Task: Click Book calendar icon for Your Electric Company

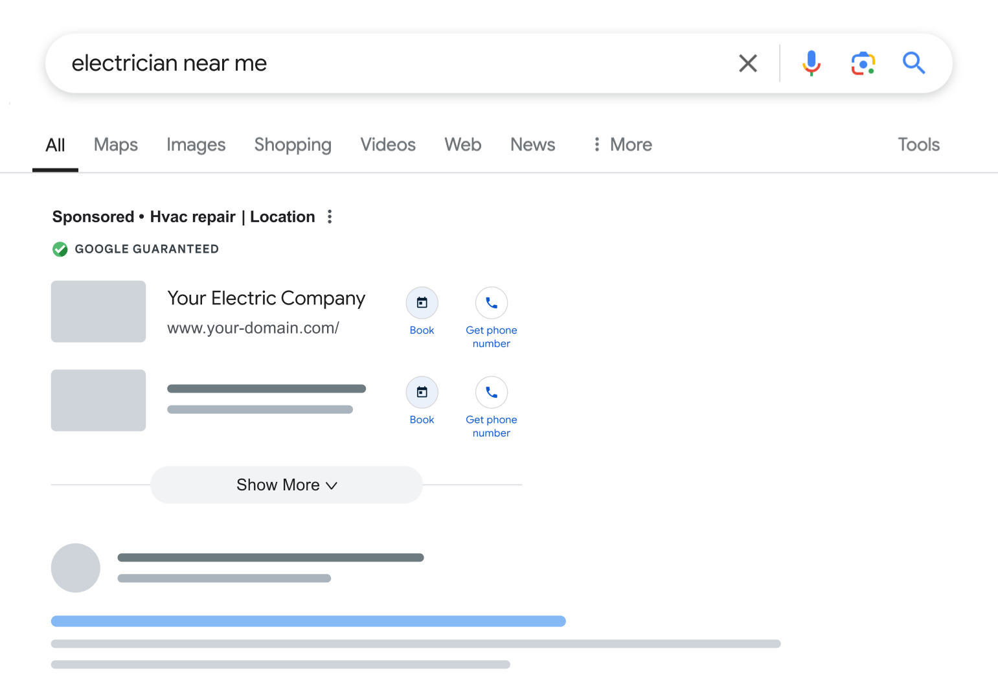Action: [422, 303]
